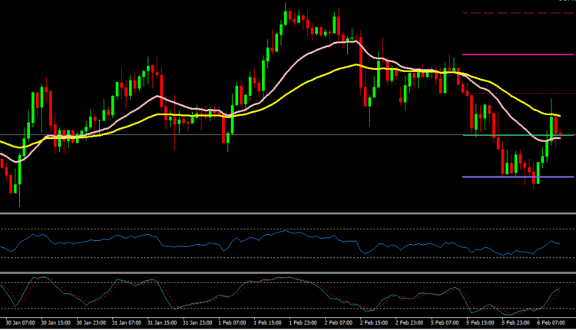Select the dashed dark red top line
The height and width of the screenshot is (330, 576).
click(518, 13)
